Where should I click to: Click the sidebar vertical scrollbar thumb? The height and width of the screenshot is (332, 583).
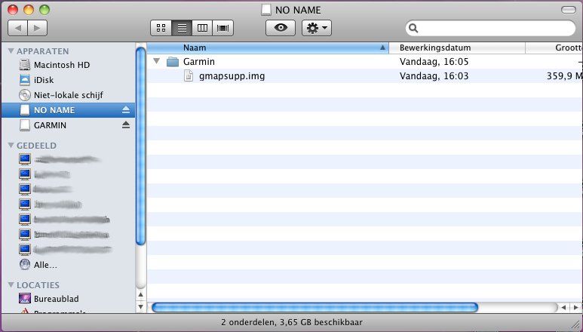tap(140, 146)
